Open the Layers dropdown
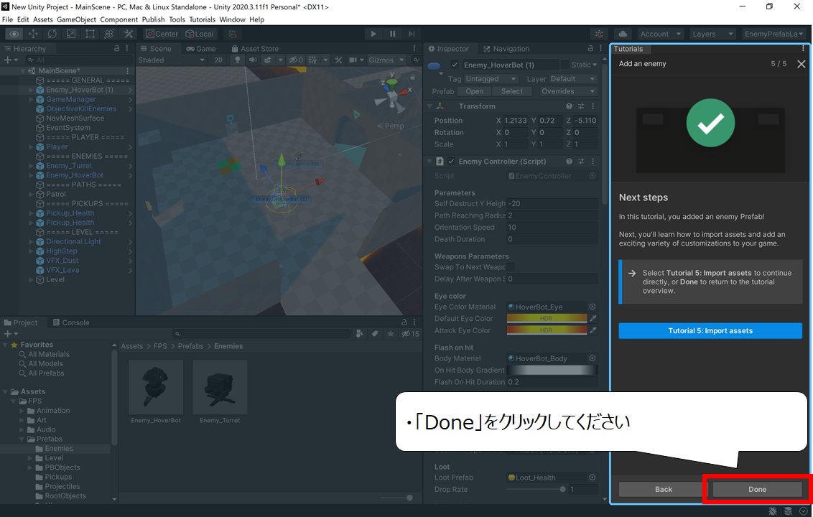 [713, 34]
